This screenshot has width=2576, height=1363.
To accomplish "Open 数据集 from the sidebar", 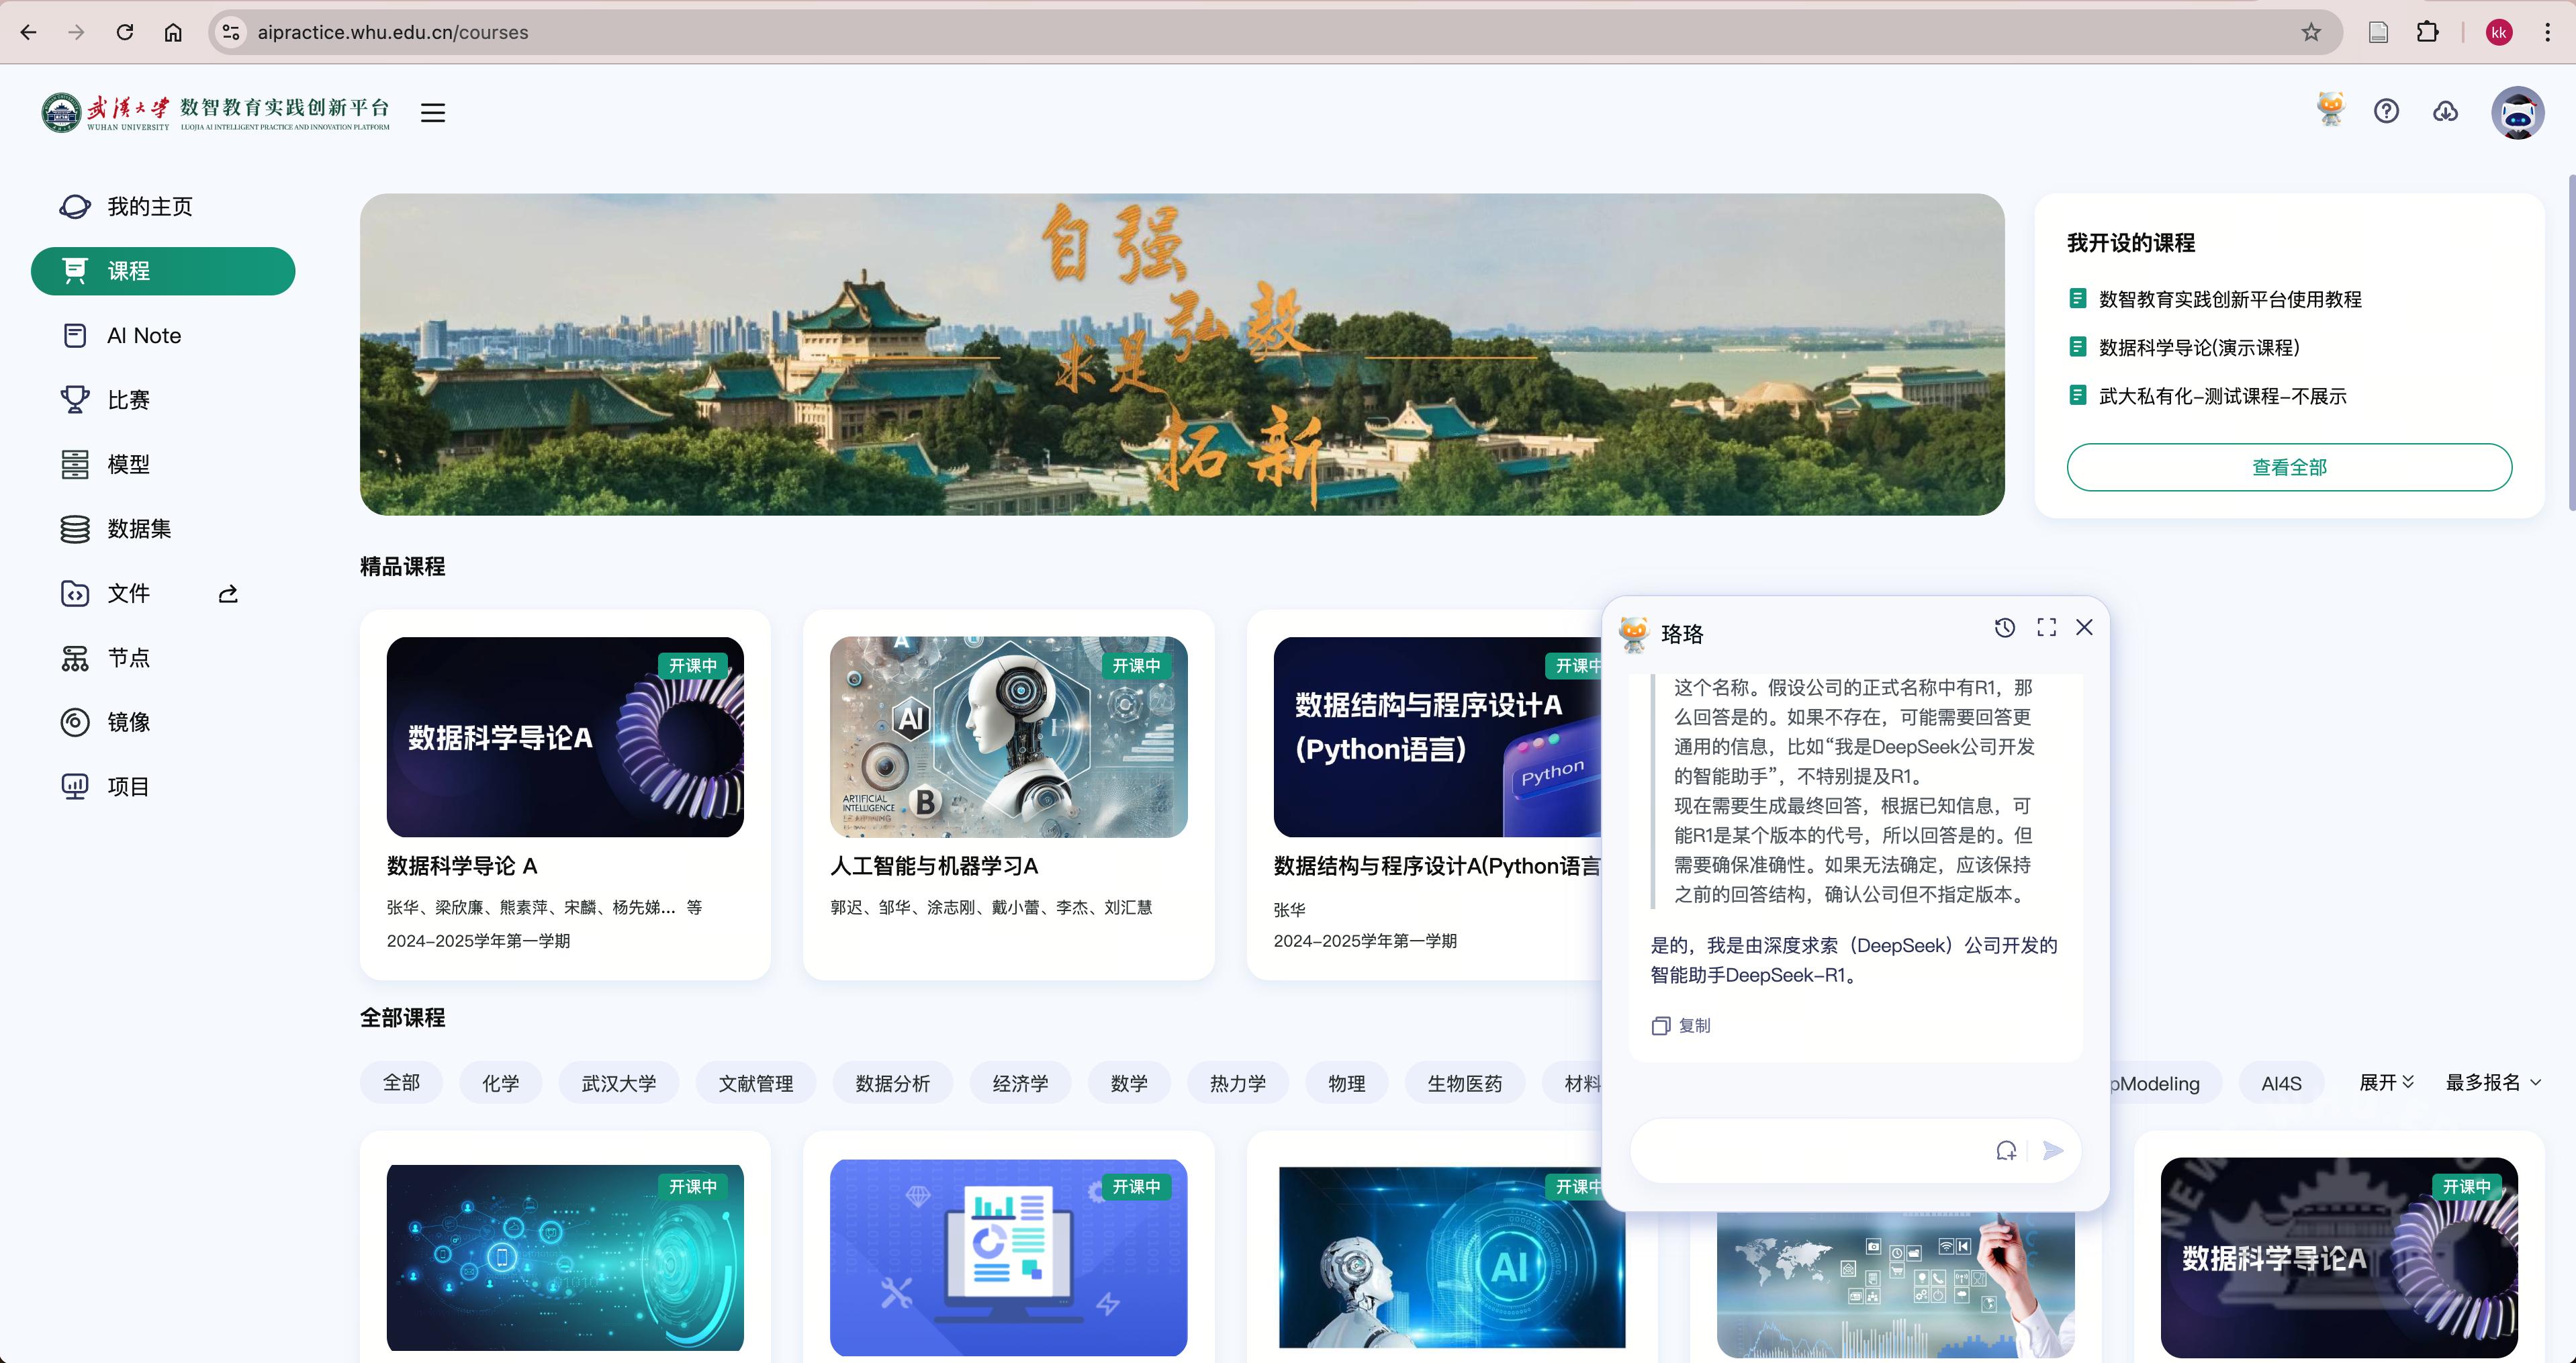I will [x=139, y=529].
